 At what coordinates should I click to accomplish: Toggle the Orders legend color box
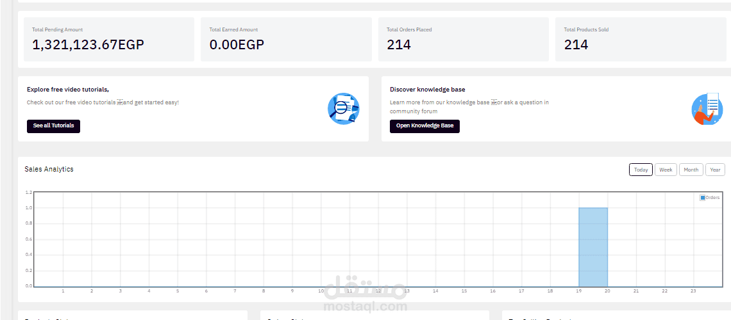coord(703,198)
